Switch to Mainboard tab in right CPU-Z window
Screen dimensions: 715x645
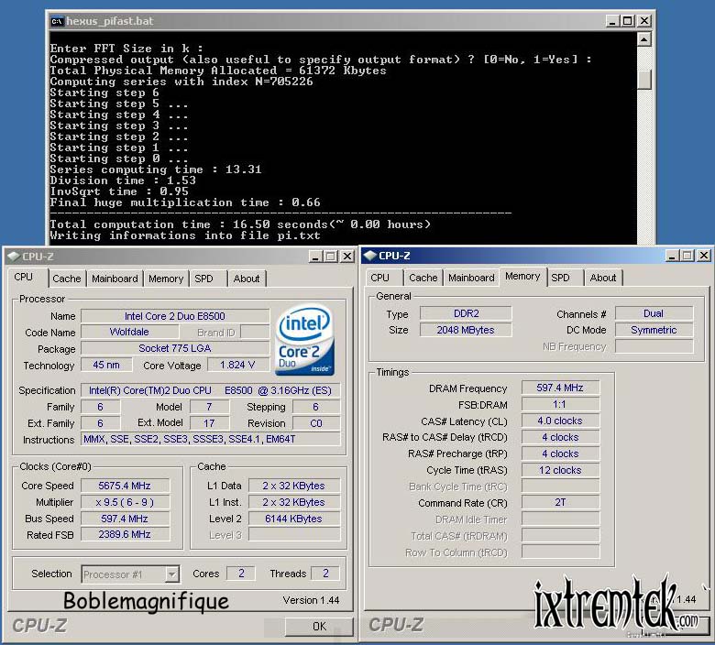click(471, 278)
